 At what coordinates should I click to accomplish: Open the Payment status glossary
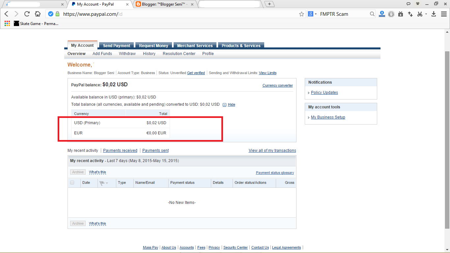pos(275,173)
